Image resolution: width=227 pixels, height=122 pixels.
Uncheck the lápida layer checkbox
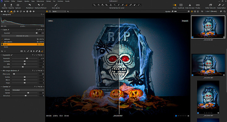[2, 44]
